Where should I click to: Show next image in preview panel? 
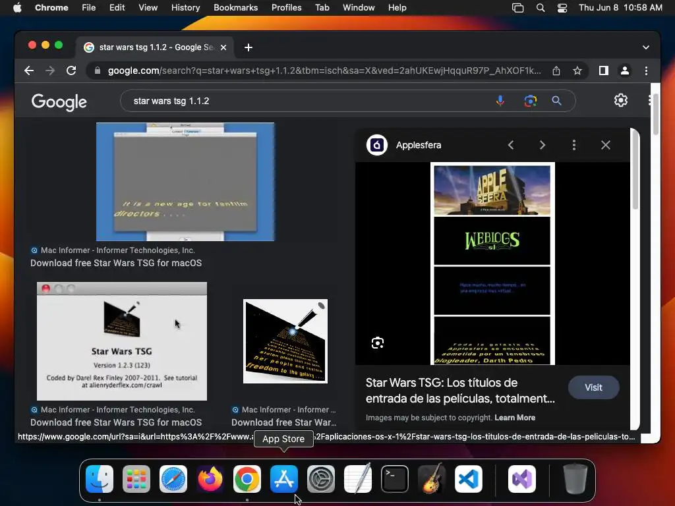tap(543, 145)
